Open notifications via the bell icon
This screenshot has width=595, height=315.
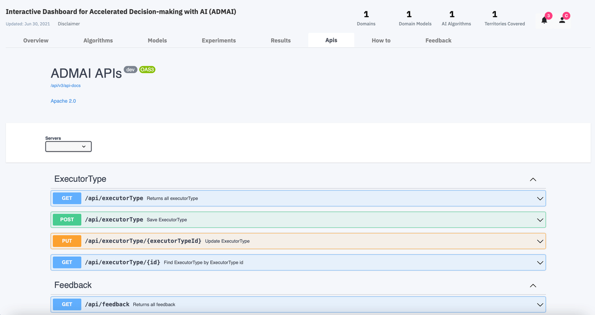[x=543, y=20]
